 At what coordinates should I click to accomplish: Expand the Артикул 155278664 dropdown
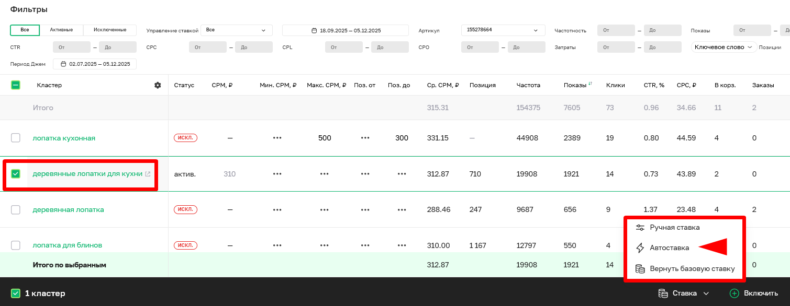(x=503, y=30)
